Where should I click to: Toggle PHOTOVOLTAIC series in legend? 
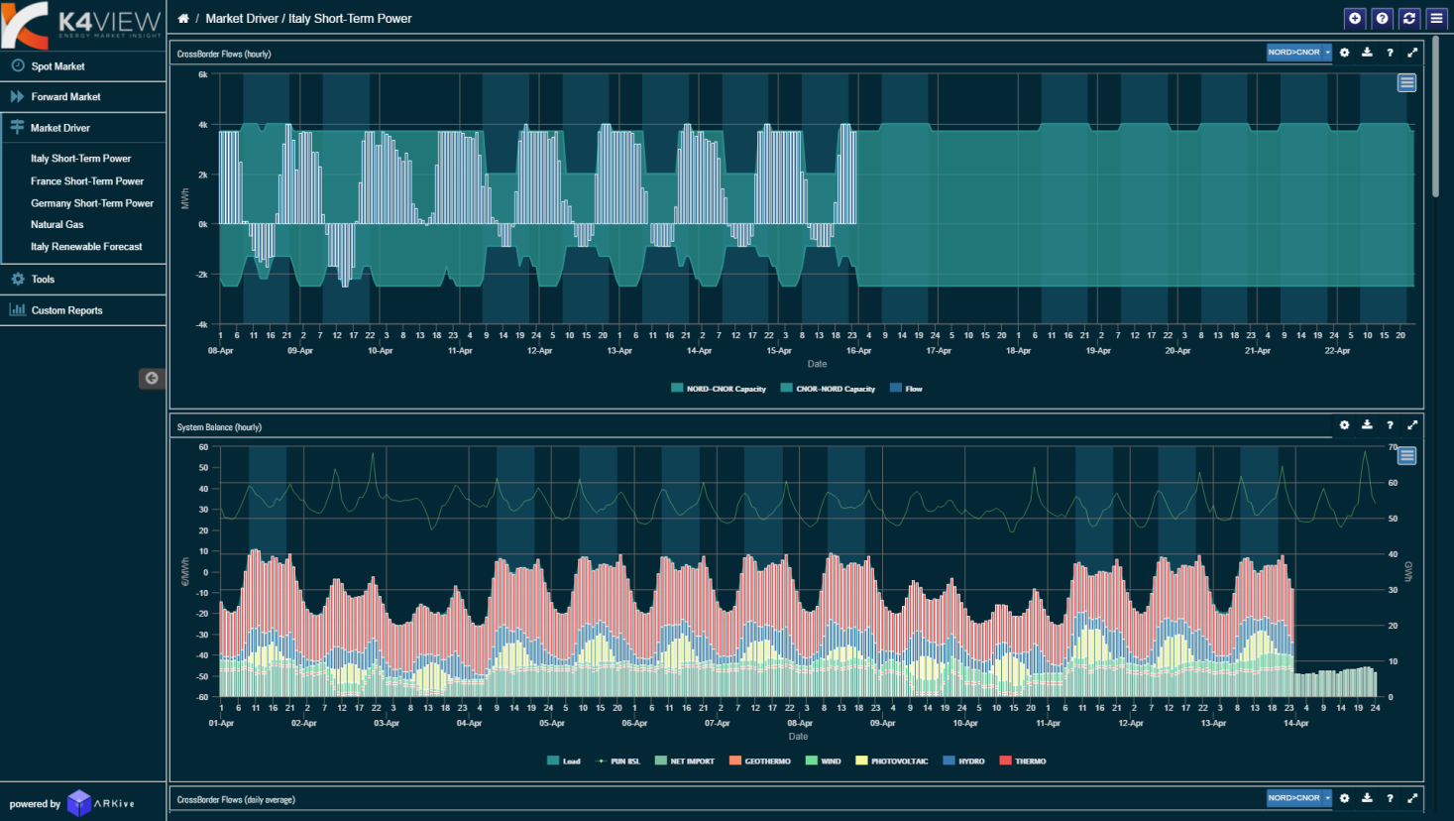click(x=892, y=762)
